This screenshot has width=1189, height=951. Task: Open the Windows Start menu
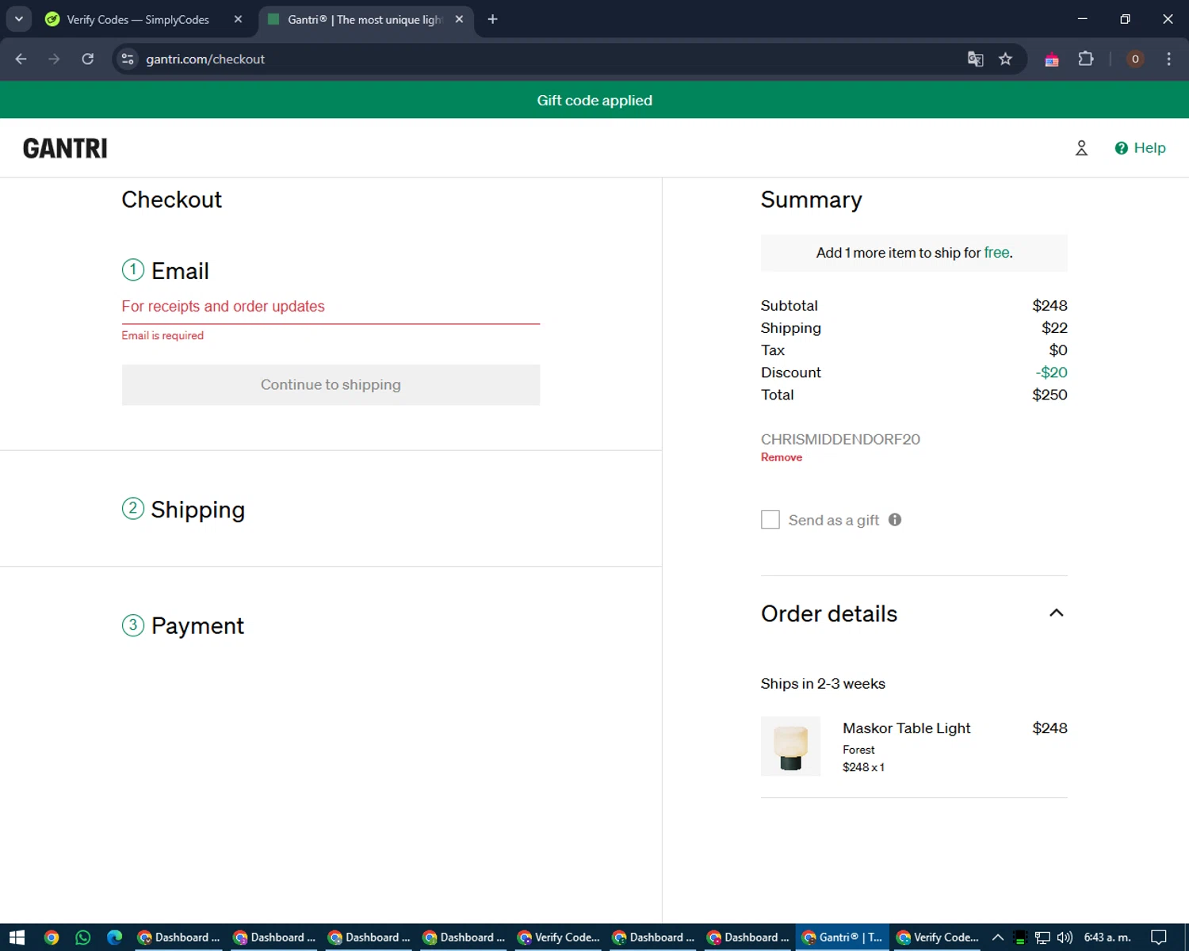tap(17, 938)
